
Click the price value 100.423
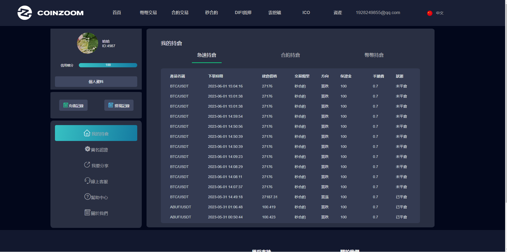click(x=269, y=217)
